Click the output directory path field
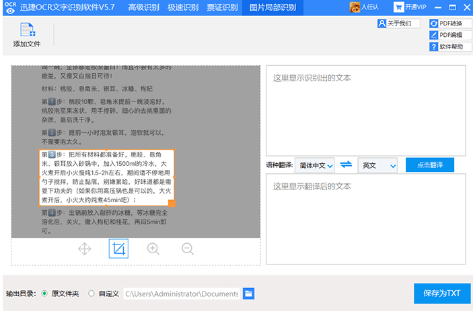Image resolution: width=473 pixels, height=313 pixels. click(181, 294)
